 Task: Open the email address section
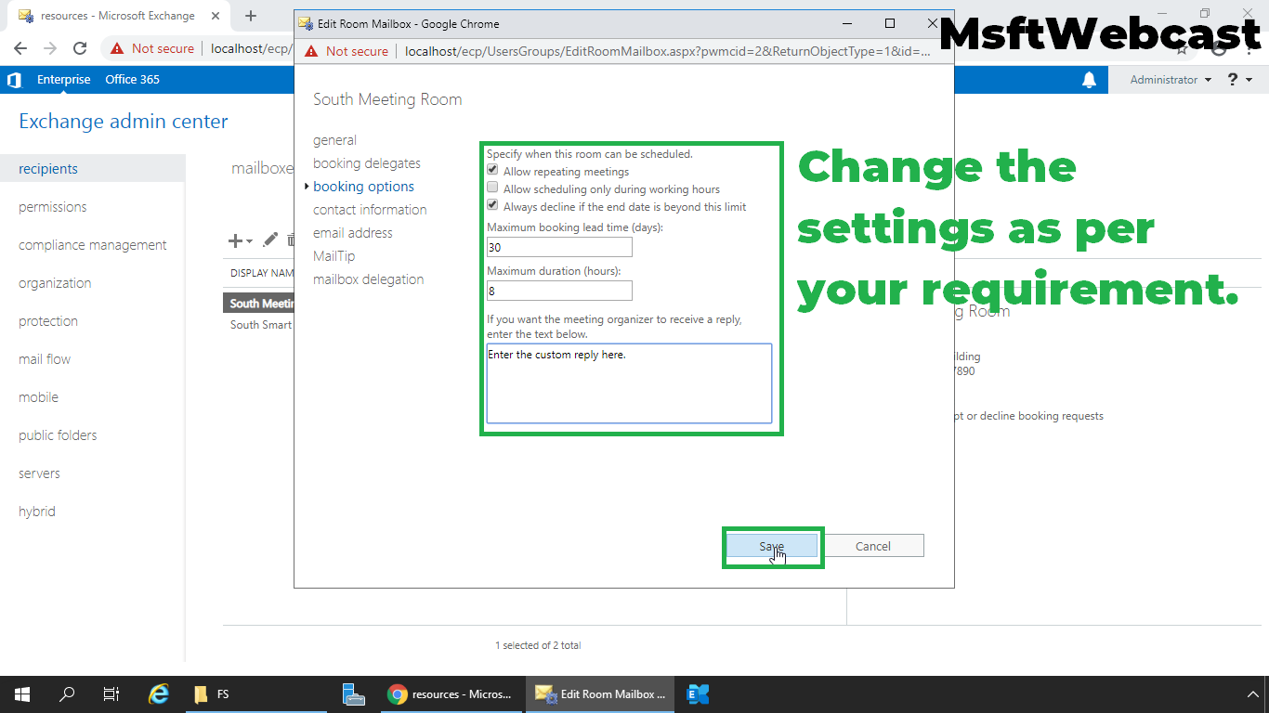[353, 233]
